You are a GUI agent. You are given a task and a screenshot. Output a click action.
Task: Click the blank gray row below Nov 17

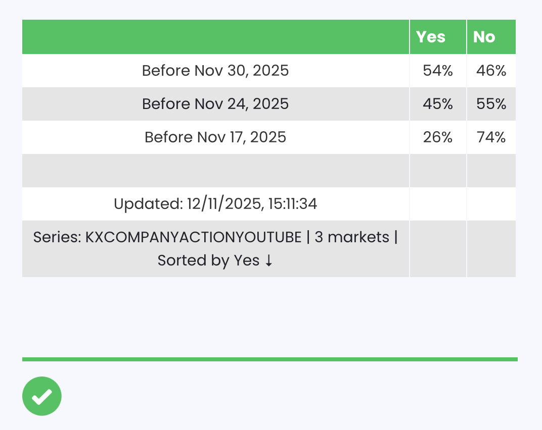(215, 171)
